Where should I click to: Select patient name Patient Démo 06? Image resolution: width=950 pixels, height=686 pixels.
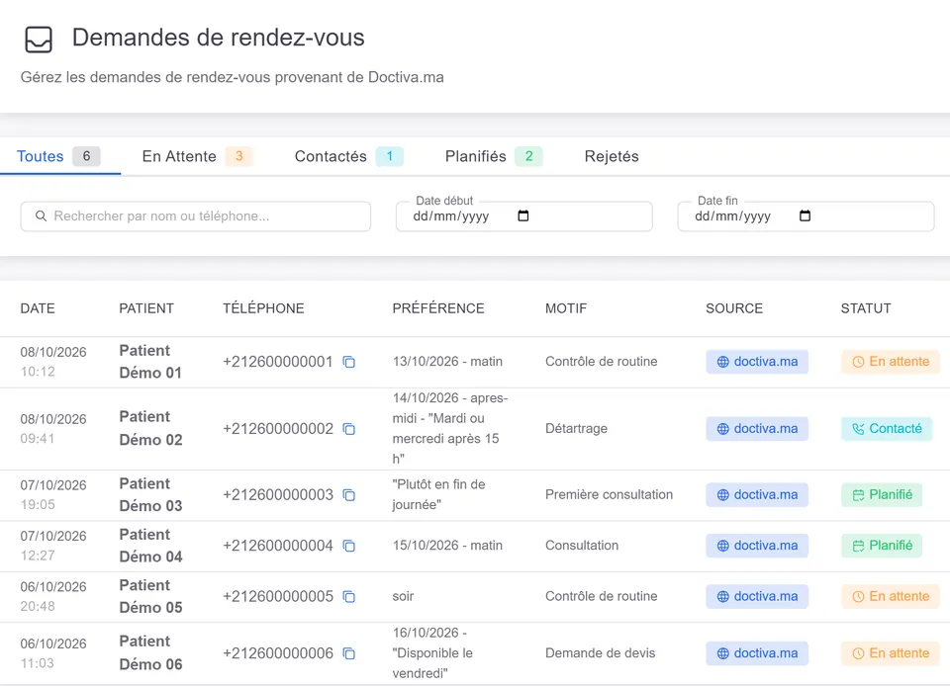[x=150, y=652]
